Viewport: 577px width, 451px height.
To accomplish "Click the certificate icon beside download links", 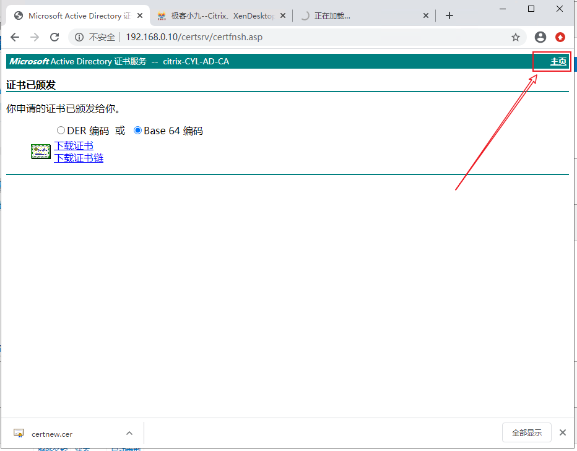I will 41,152.
